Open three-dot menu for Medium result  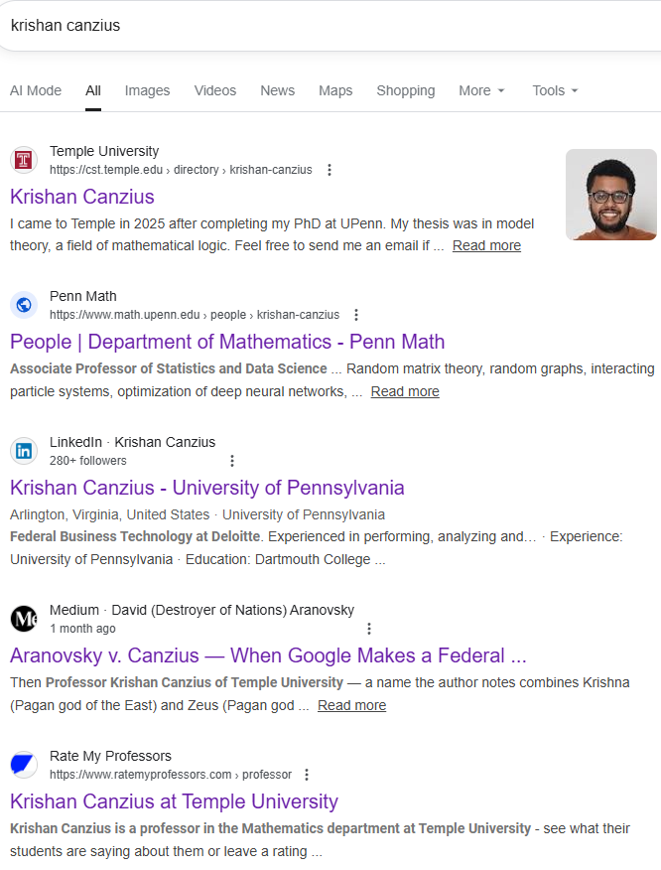369,629
